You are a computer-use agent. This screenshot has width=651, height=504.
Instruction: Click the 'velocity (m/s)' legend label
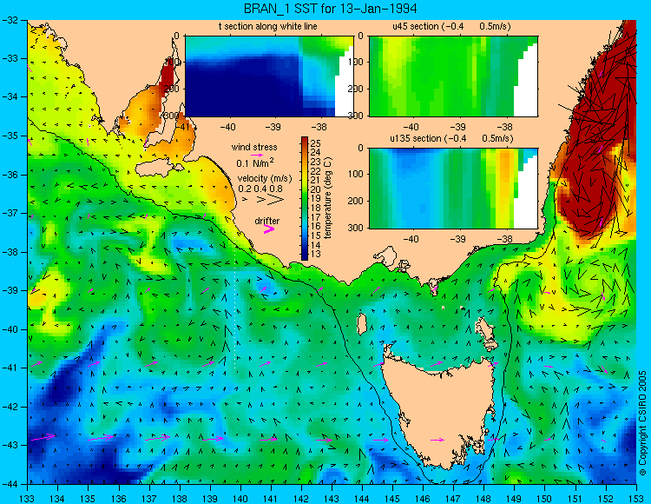265,179
